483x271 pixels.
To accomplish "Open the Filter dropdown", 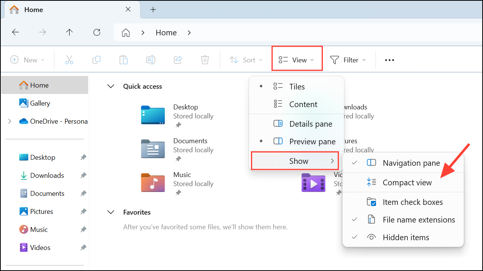I will click(x=348, y=59).
